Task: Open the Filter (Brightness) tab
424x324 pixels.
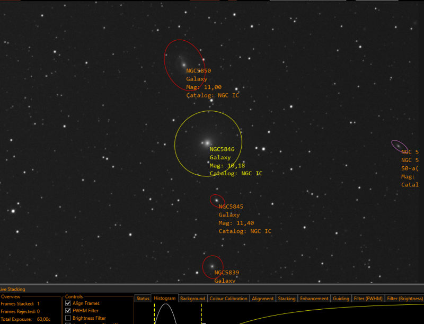Action: pos(404,299)
